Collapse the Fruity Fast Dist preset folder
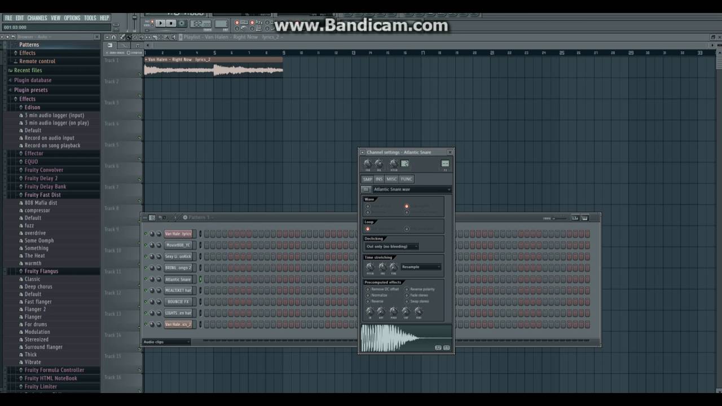The width and height of the screenshot is (722, 406). tap(42, 195)
